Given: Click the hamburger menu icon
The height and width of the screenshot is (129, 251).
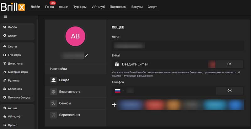Looking at the screenshot, I should click(5, 17).
